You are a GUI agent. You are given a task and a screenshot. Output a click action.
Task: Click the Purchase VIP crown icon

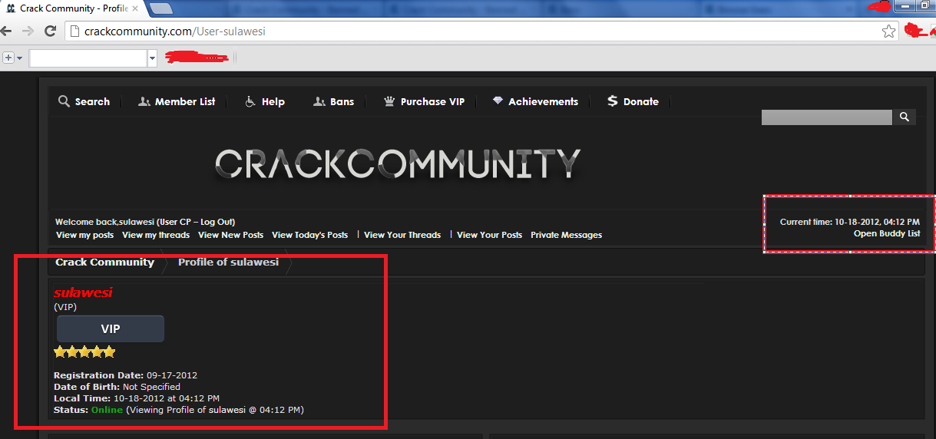(x=389, y=101)
